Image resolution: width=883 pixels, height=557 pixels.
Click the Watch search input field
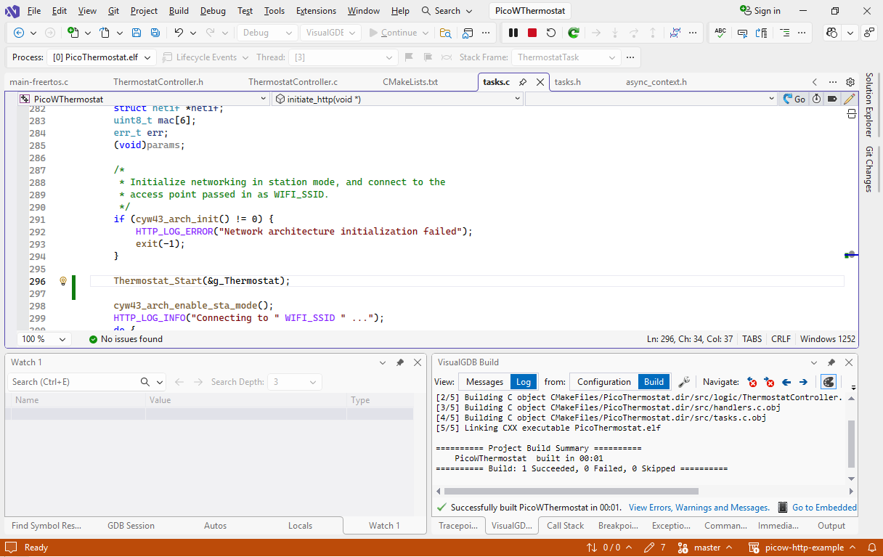click(x=73, y=382)
